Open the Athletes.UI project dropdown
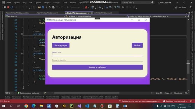Viewport: 195px width, 109px height. (x=35, y=16)
